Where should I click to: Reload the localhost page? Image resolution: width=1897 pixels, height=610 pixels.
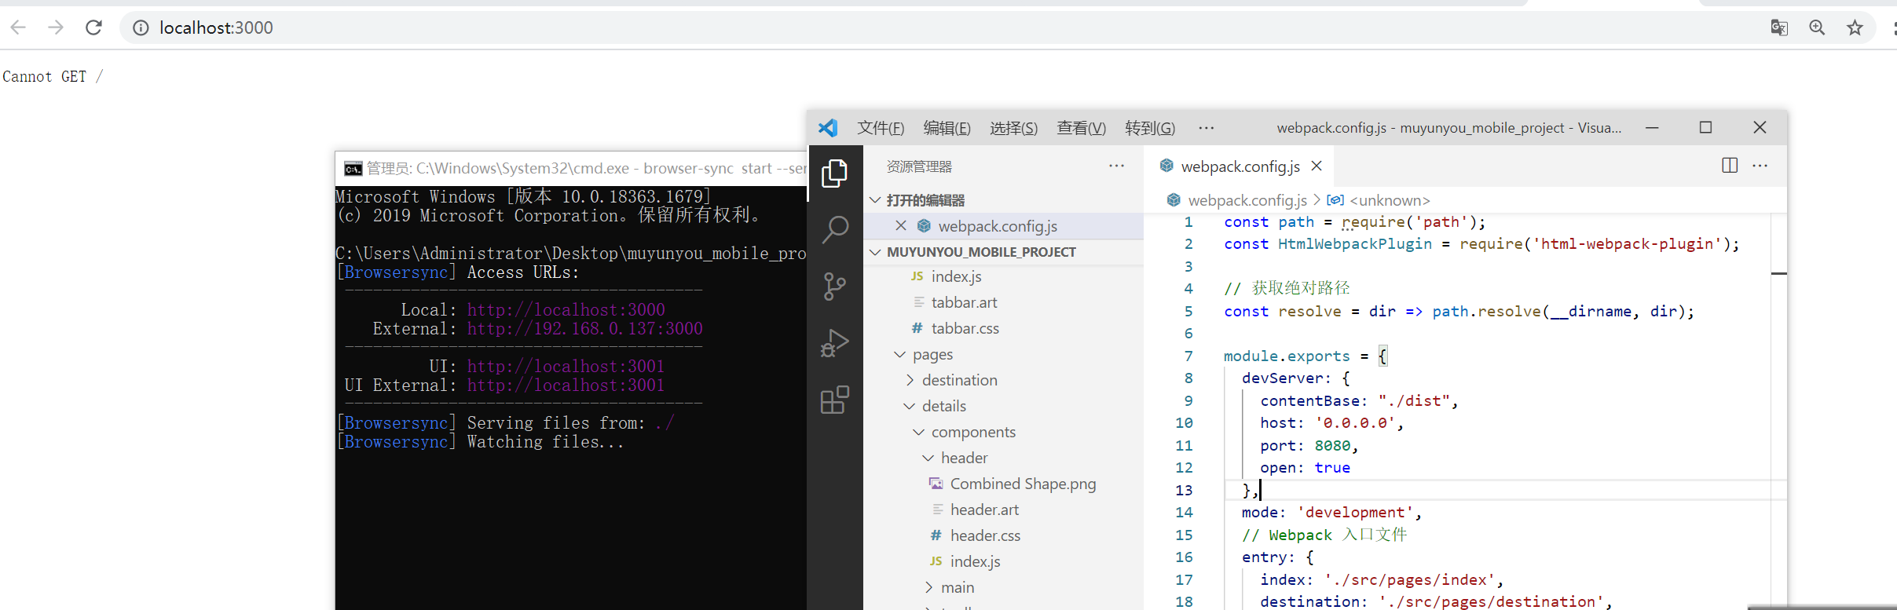(93, 27)
